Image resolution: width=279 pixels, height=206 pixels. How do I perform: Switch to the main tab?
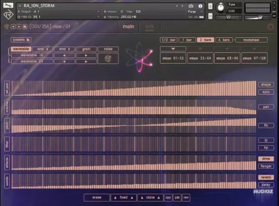[x=129, y=27]
